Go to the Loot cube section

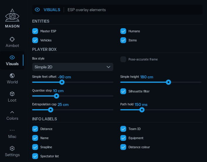pyautogui.click(x=12, y=94)
